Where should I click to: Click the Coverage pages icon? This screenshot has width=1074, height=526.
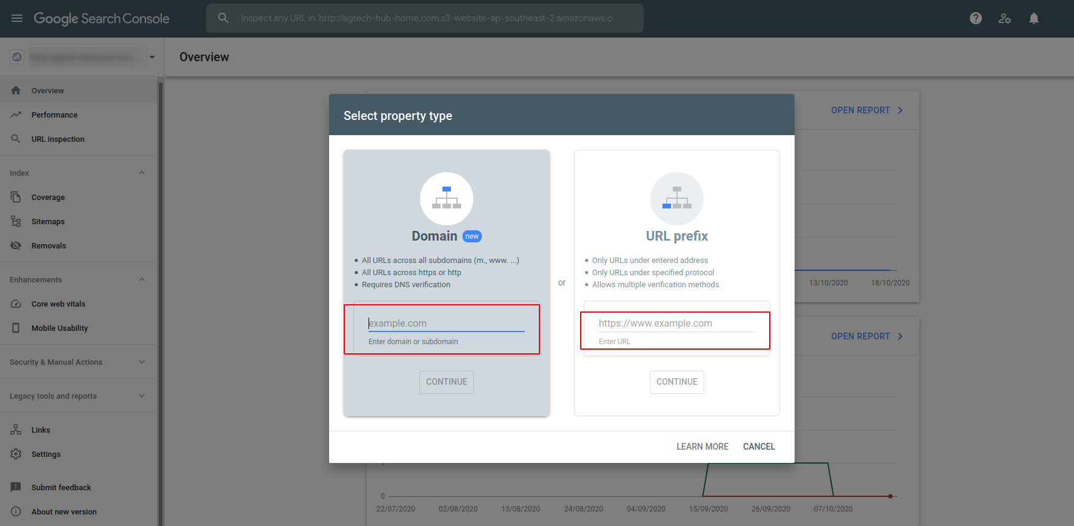point(16,197)
